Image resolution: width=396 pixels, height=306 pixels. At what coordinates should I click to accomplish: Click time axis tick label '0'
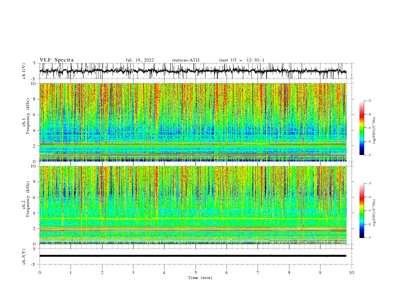point(39,272)
